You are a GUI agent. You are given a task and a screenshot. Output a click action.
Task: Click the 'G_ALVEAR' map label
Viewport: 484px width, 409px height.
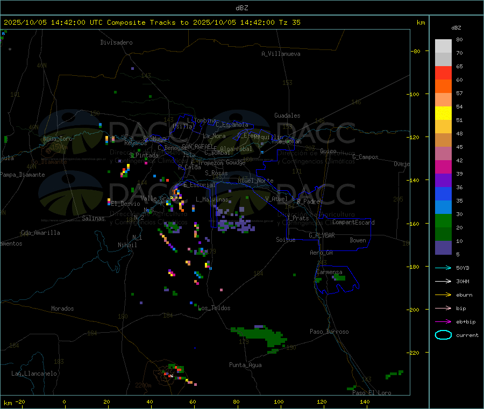(x=322, y=235)
